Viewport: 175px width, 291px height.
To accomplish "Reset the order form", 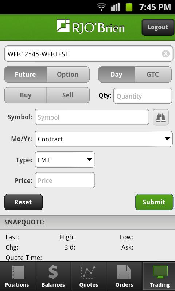I will [x=23, y=202].
